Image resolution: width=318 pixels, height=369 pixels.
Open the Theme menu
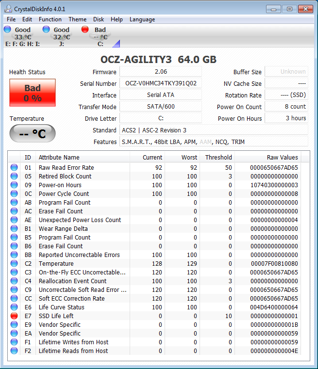pos(78,19)
